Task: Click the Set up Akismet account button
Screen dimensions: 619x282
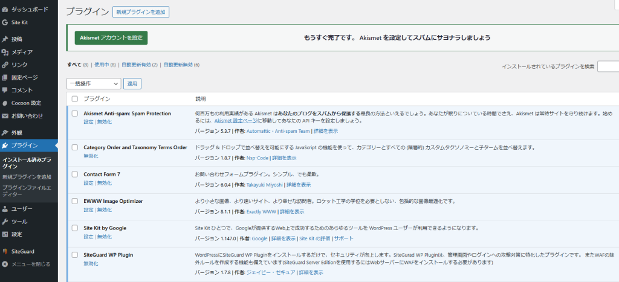Action: point(111,37)
